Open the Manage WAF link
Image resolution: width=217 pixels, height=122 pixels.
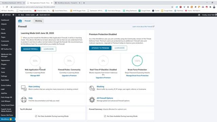(x=35, y=76)
